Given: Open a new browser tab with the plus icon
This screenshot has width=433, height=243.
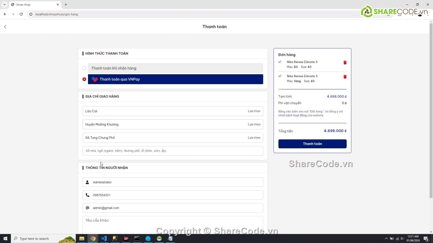Looking at the screenshot, I should (x=66, y=5).
